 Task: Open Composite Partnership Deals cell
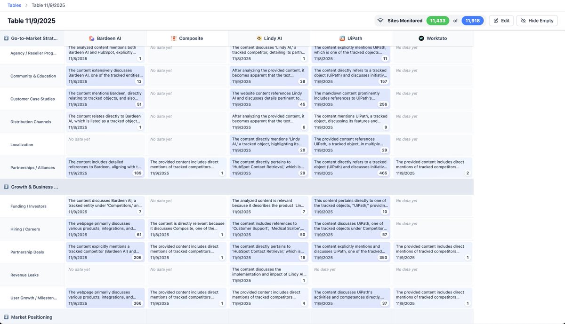click(187, 252)
